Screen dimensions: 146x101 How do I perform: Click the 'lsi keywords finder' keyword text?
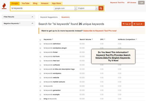click(x=51, y=52)
